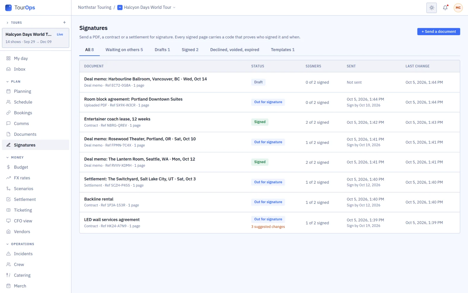Open Harbourline Ballroom deal memo draft
Screen dimensions: 468x293
pos(269,82)
